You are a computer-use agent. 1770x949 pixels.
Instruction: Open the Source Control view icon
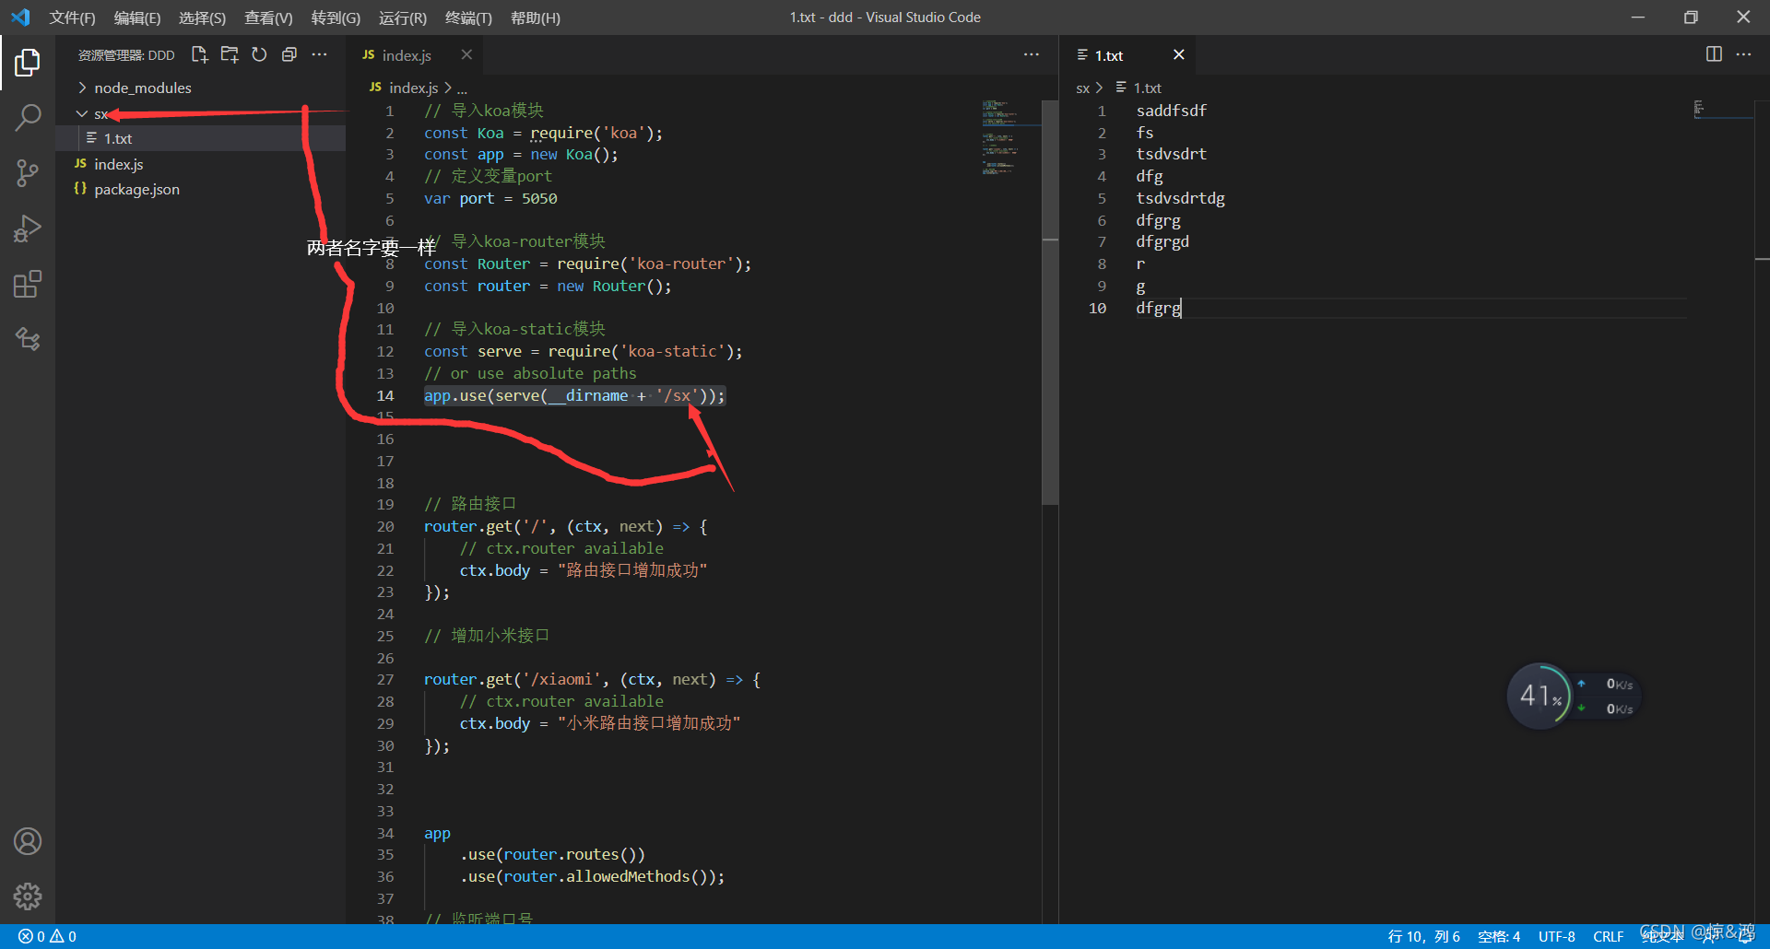28,173
